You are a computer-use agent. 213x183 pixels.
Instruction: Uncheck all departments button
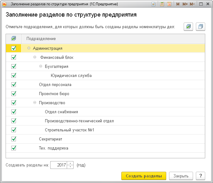tap(200, 27)
